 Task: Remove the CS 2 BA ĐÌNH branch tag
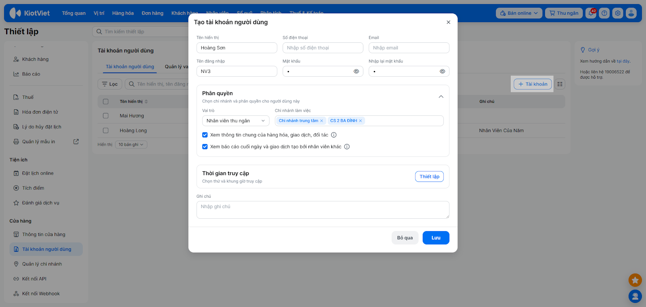[x=361, y=121]
